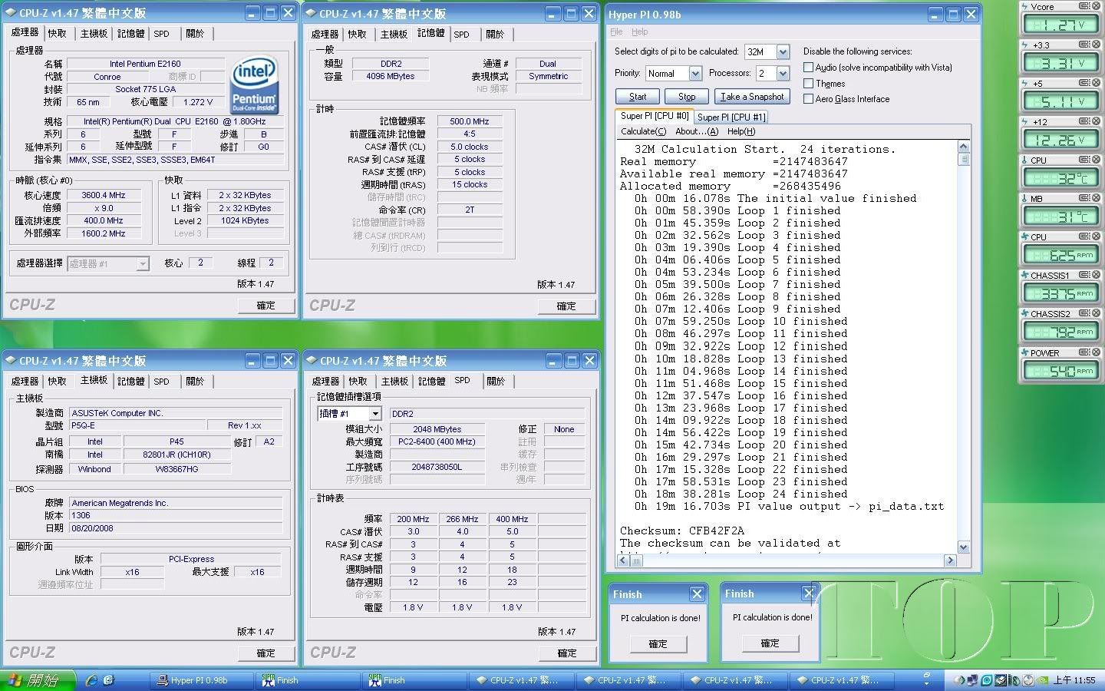Launch Internet Explorer from the quick launch bar

pos(91,680)
